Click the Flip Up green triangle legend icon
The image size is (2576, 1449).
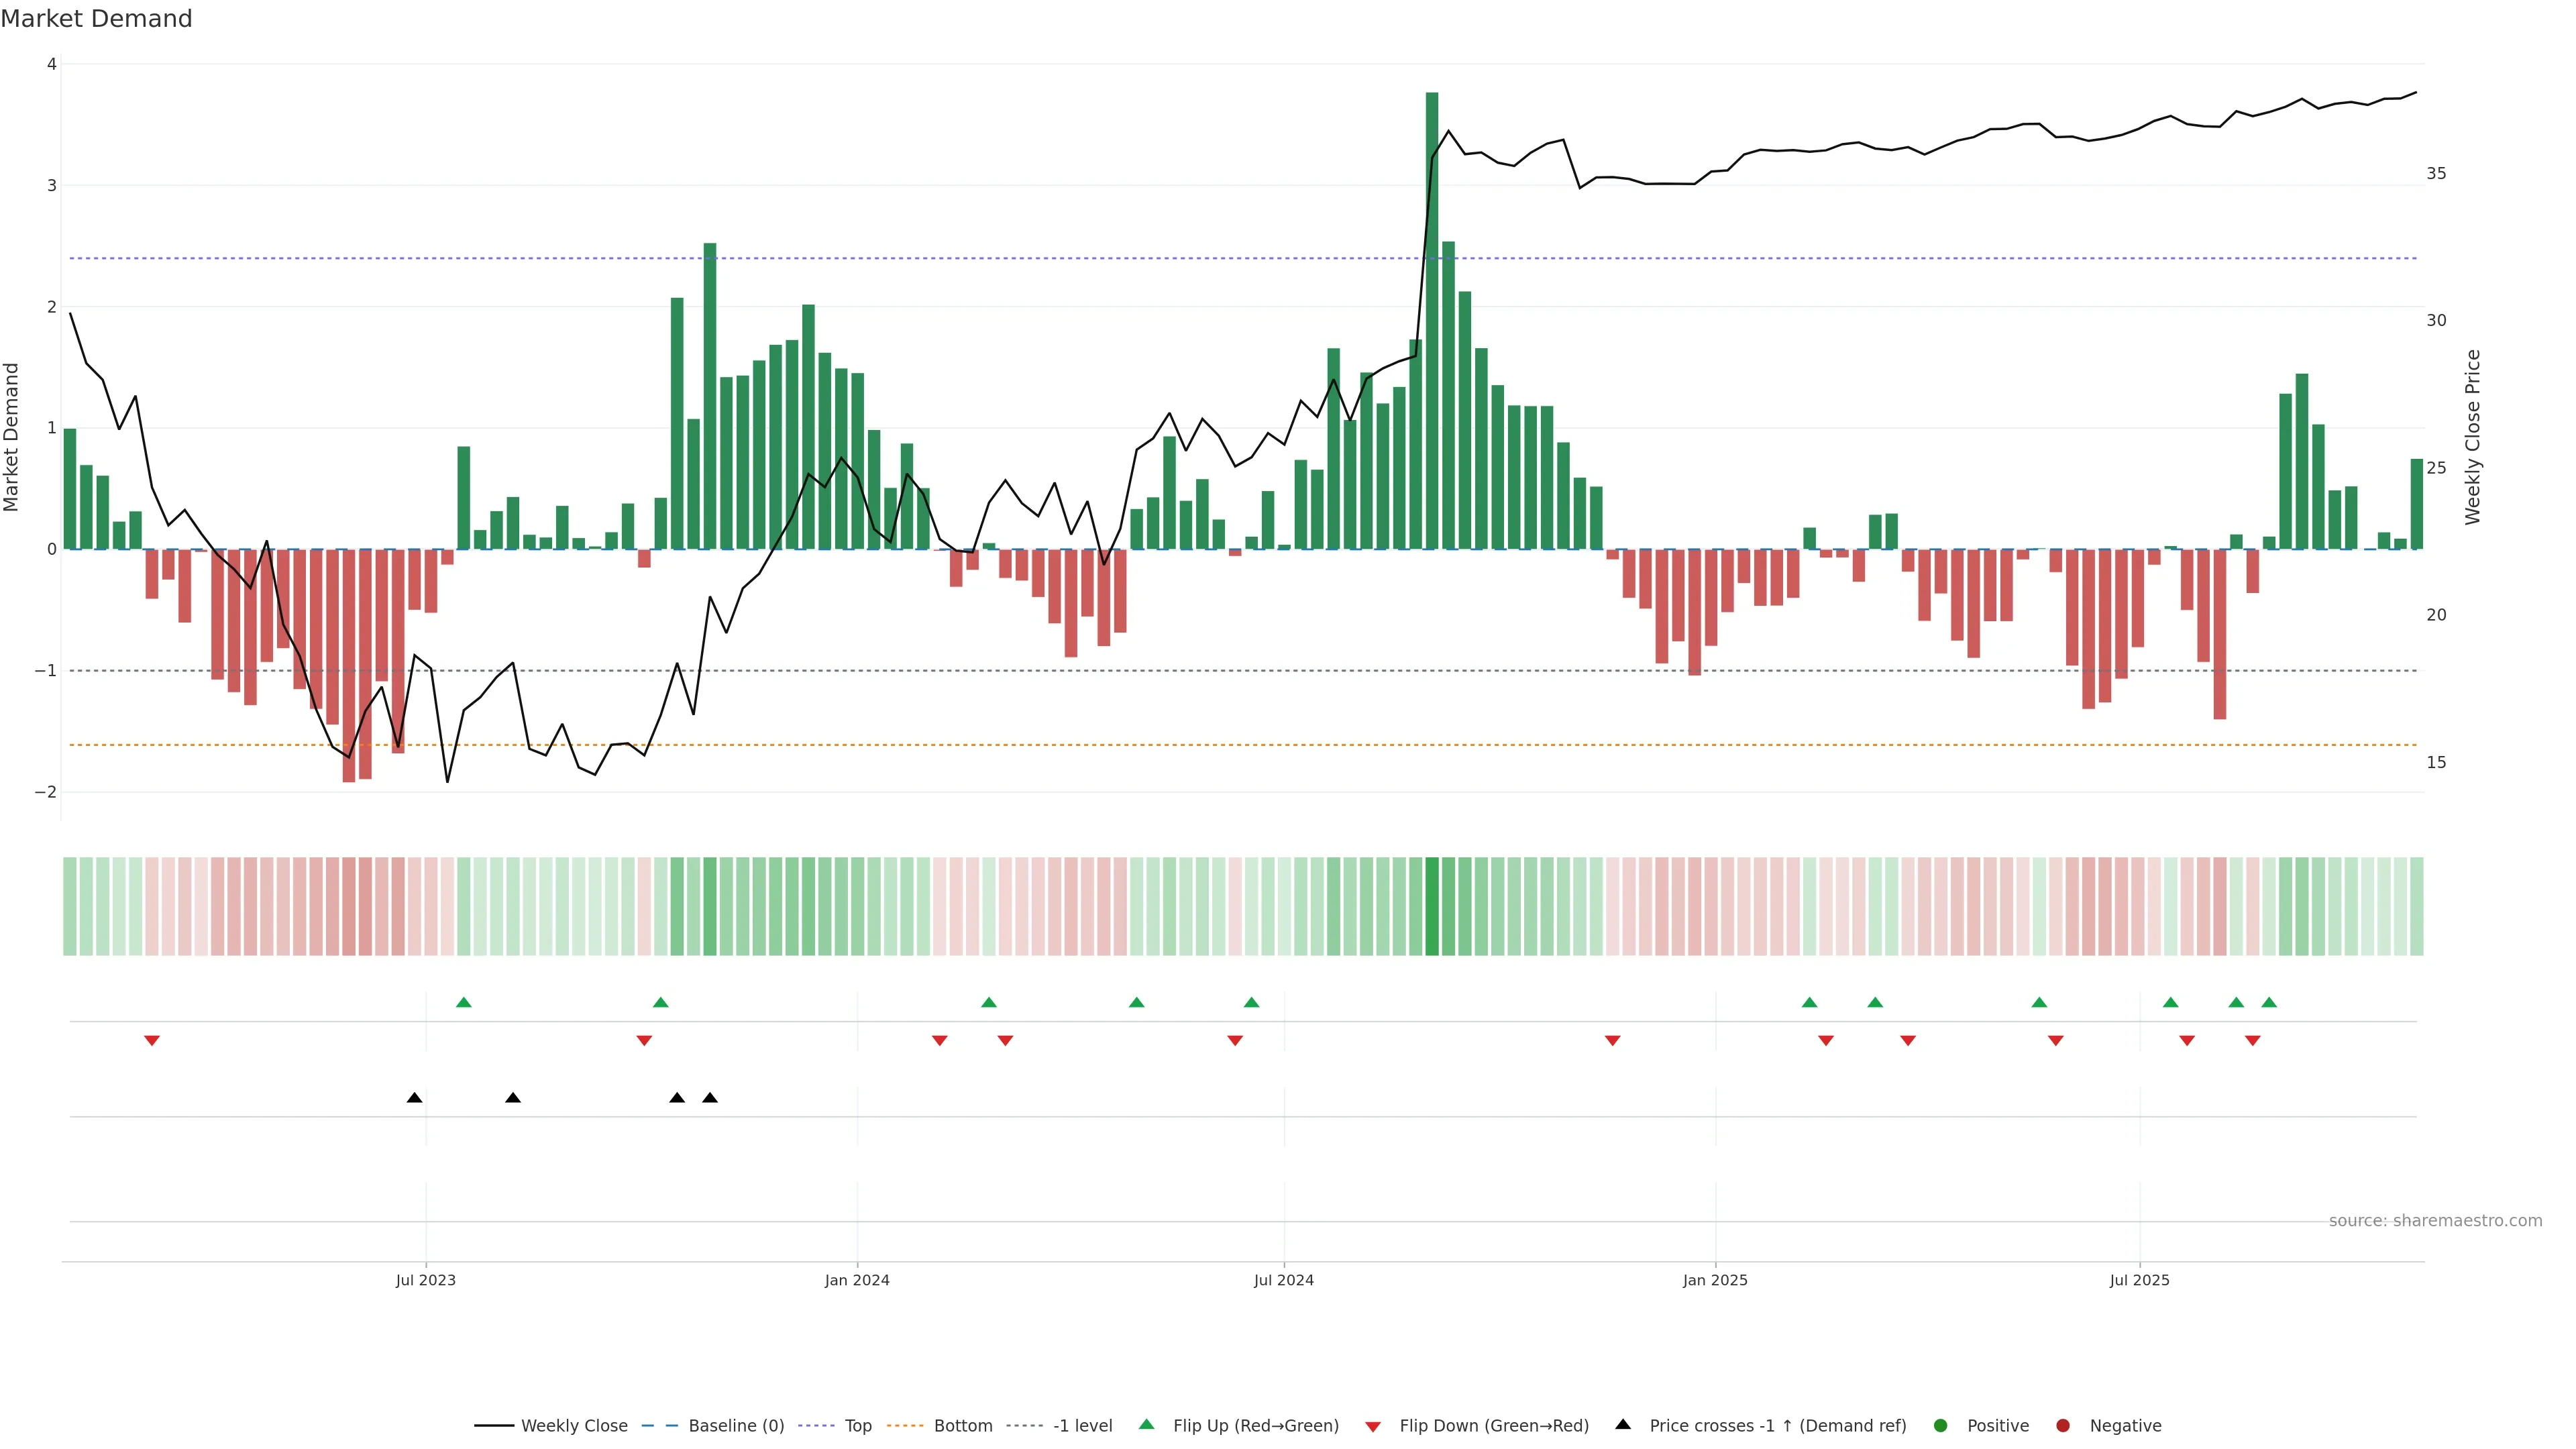click(1146, 1424)
